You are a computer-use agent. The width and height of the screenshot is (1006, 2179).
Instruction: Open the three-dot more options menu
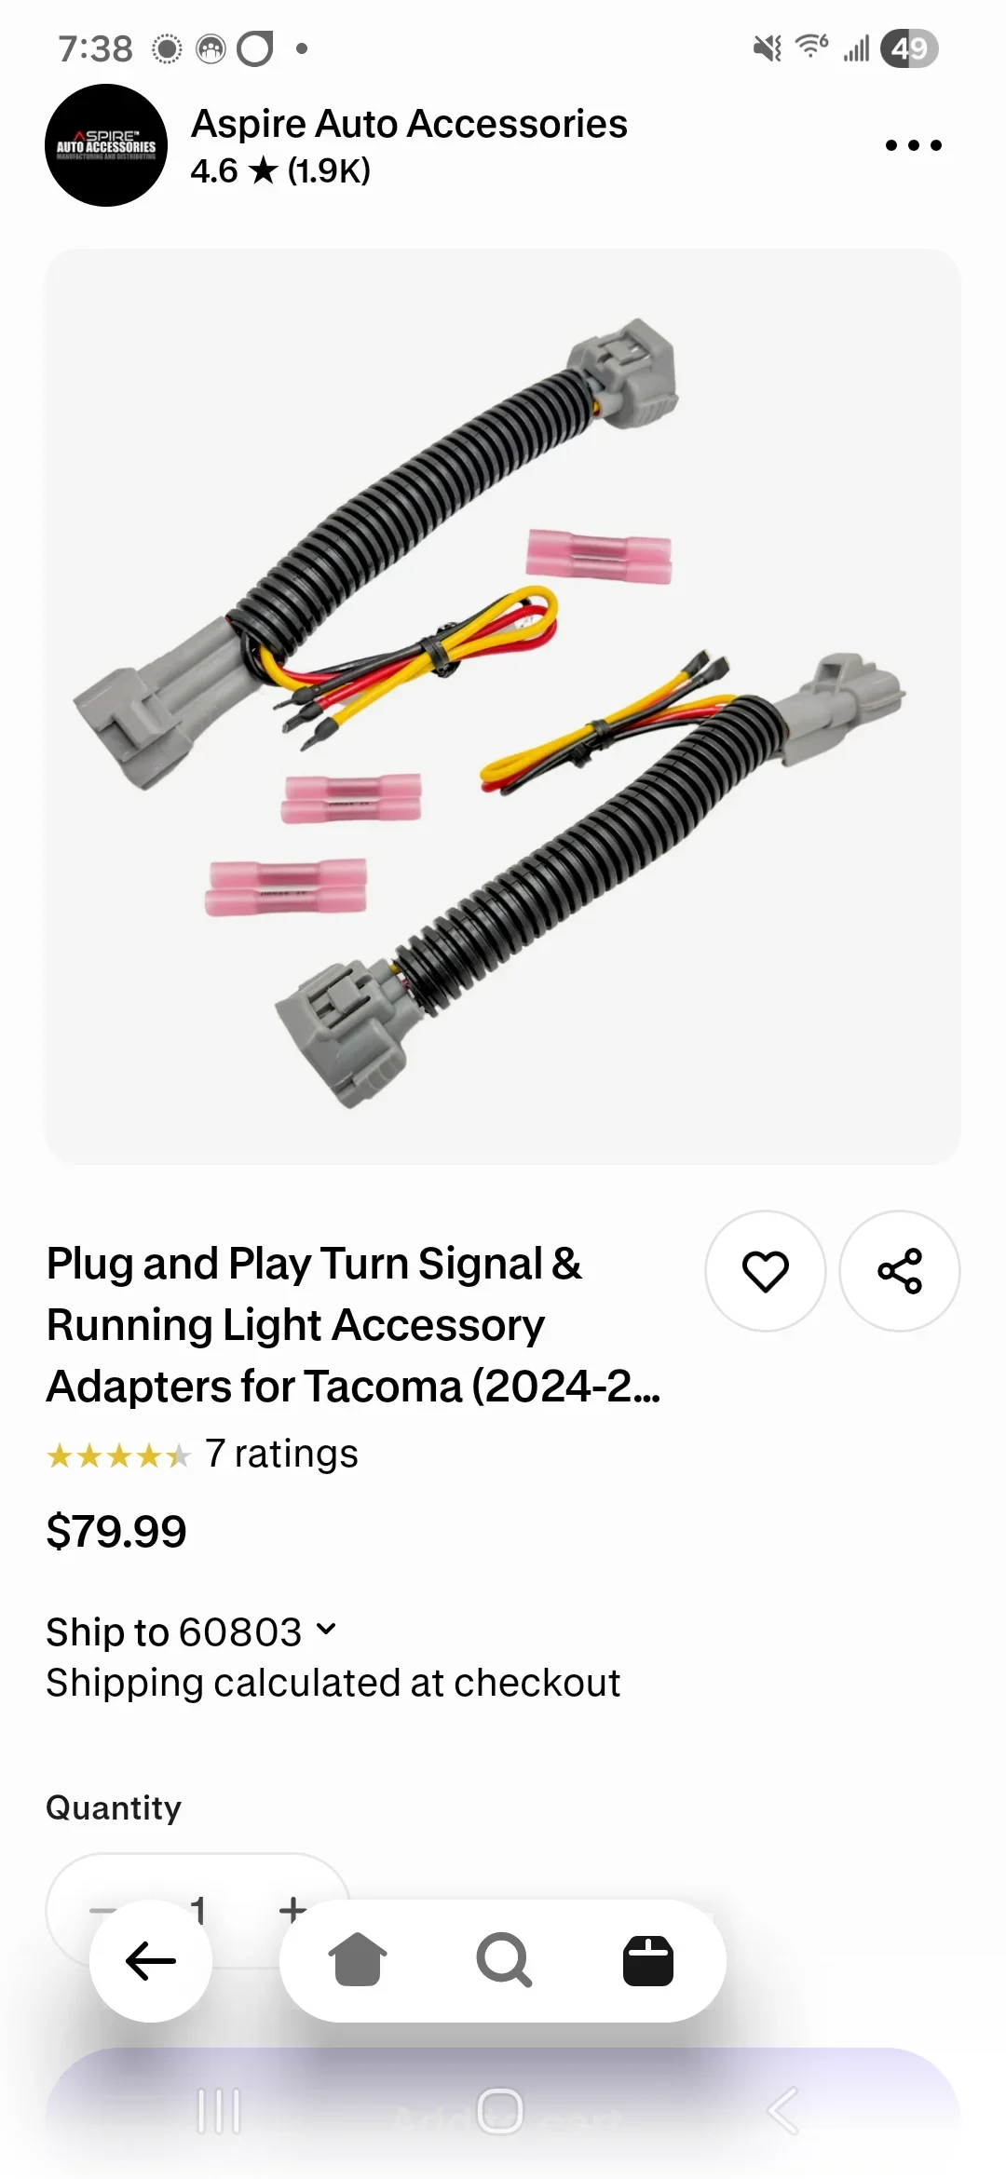coord(913,145)
